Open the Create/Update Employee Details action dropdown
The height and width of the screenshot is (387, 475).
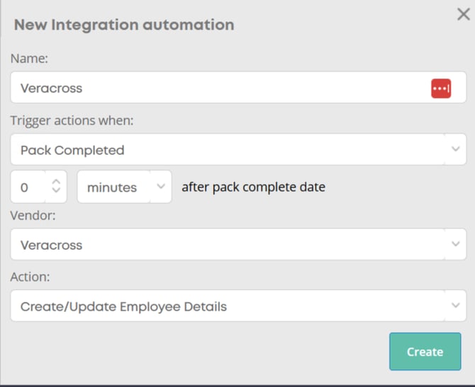click(227, 306)
